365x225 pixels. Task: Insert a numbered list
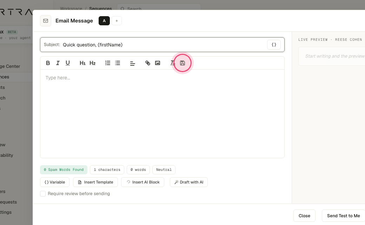pos(107,63)
